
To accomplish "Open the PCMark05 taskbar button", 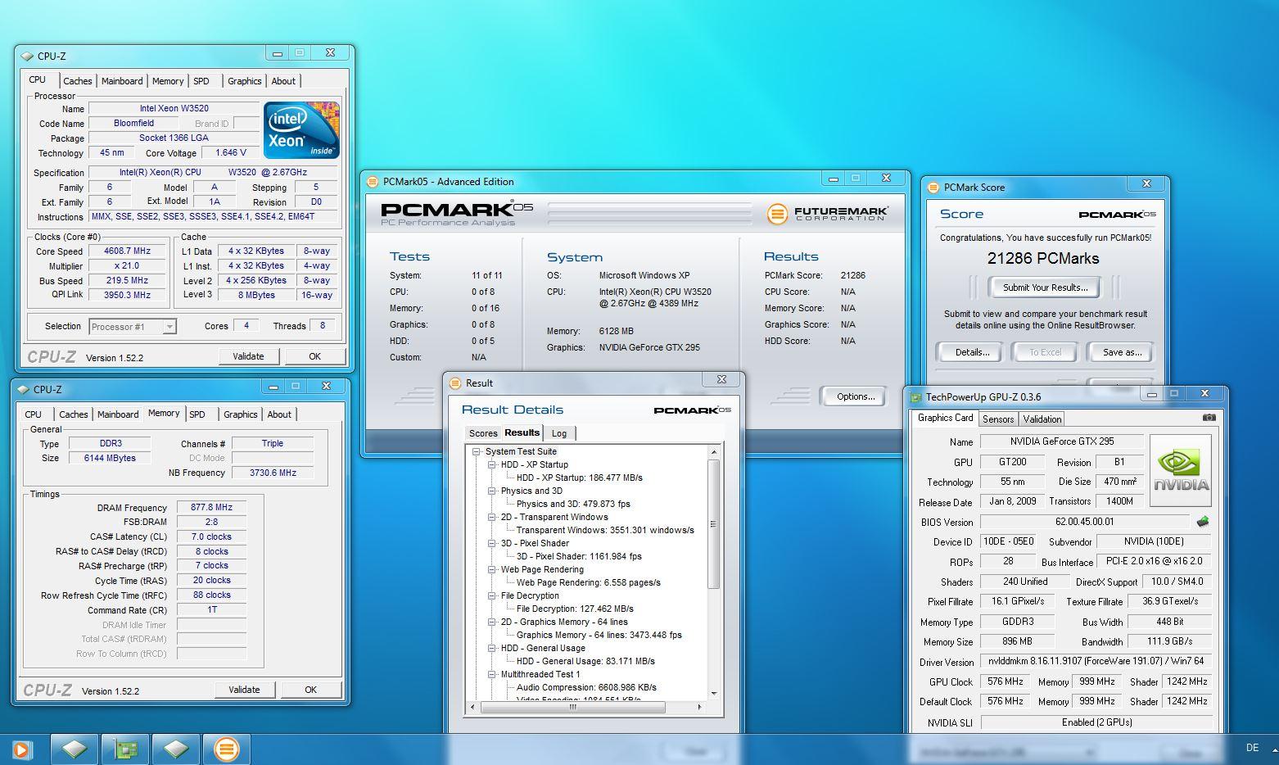I will (x=227, y=749).
